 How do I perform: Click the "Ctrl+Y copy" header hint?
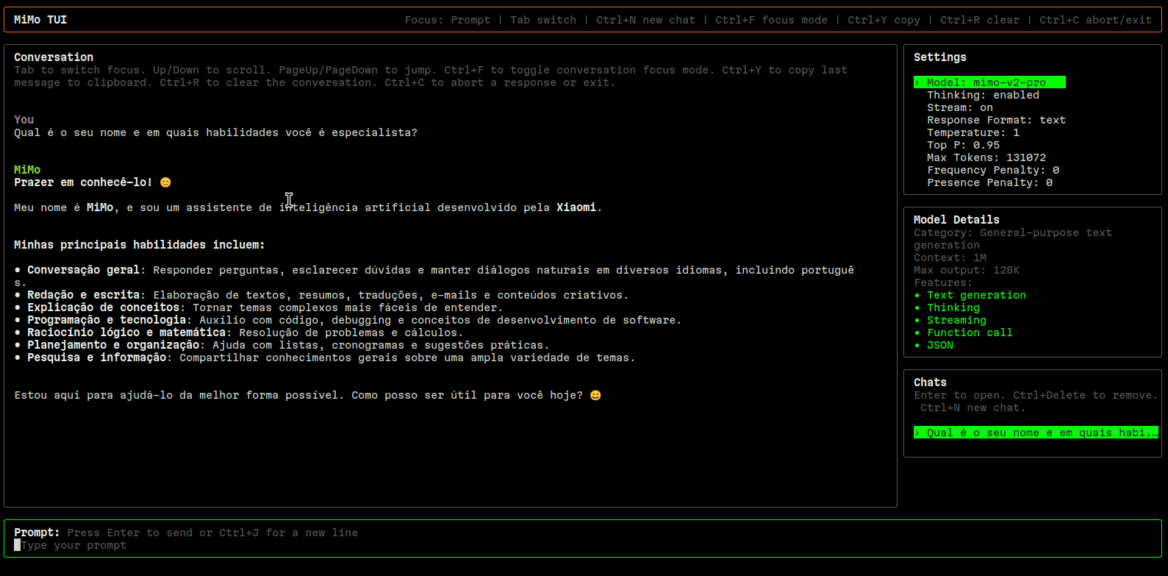884,20
